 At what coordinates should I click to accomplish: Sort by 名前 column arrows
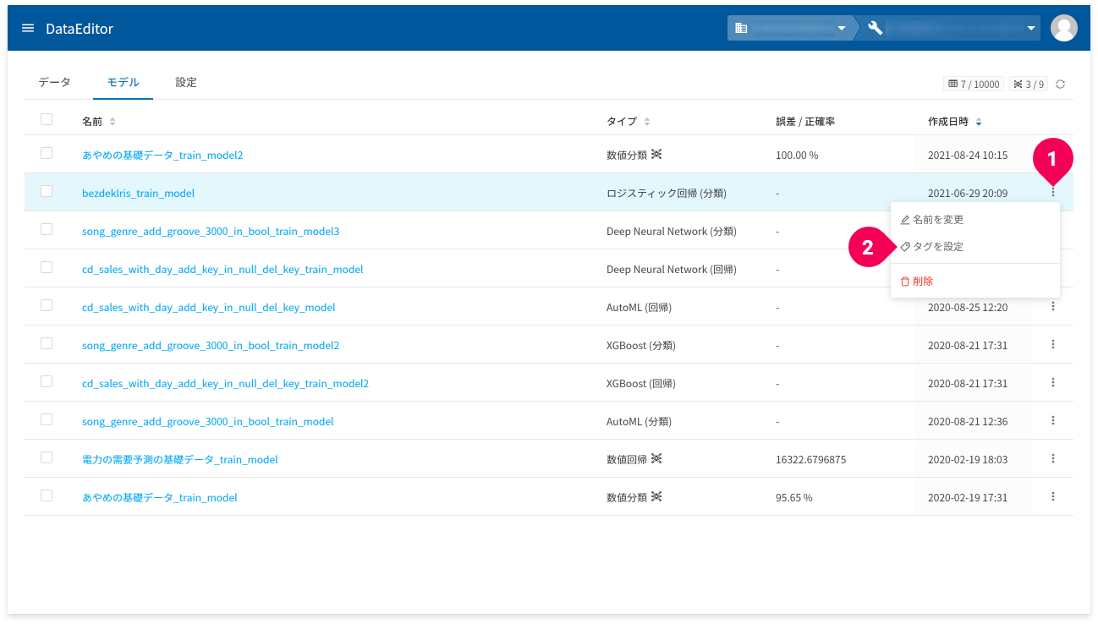point(113,122)
